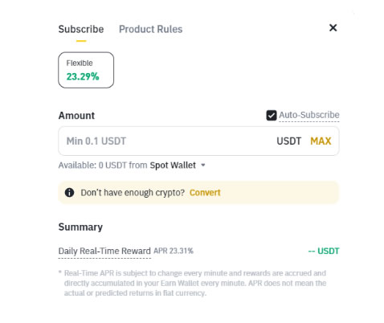Viewport: 384px width, 323px height.
Task: Switch to the Product Rules tab
Action: [150, 29]
